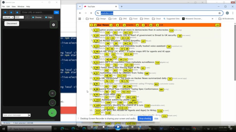
Task: Open the Design bookmarks folder
Action: click(101, 19)
